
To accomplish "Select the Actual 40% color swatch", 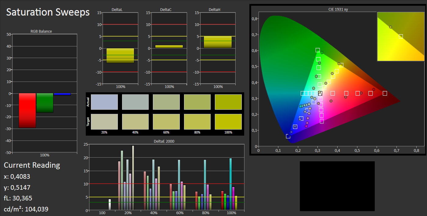I will coord(135,102).
